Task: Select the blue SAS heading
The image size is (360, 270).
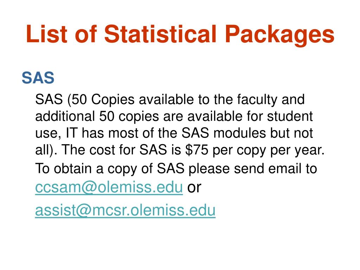Action: tap(38, 78)
